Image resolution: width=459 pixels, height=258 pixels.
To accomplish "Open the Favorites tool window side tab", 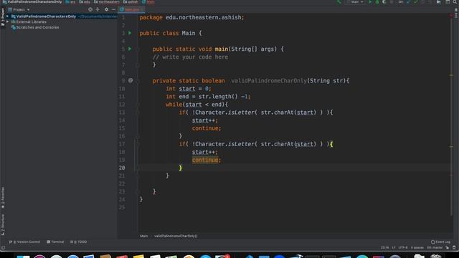I will tap(3, 198).
